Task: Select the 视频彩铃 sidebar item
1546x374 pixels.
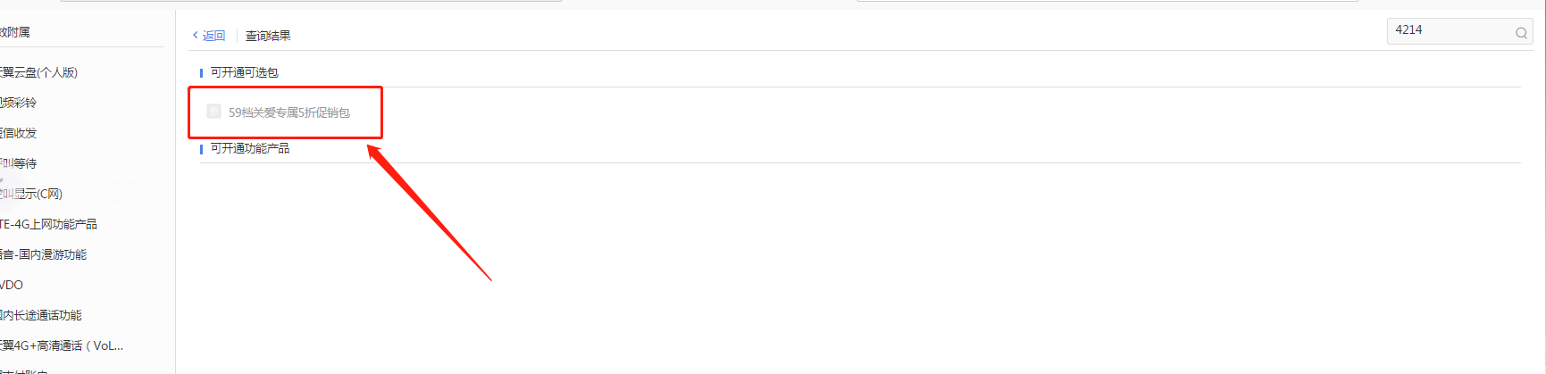Action: pos(18,103)
